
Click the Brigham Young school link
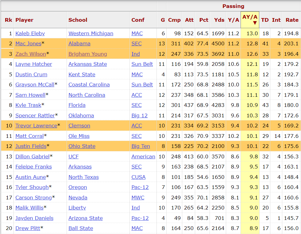87,54
